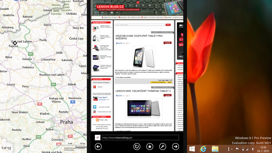The height and width of the screenshot is (153, 272).
Task: Open favorites with the star icon
Action: click(x=150, y=146)
